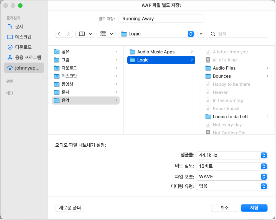Screen dimensions: 276x220
Task: Open the 동영상 folder
Action: 85,84
